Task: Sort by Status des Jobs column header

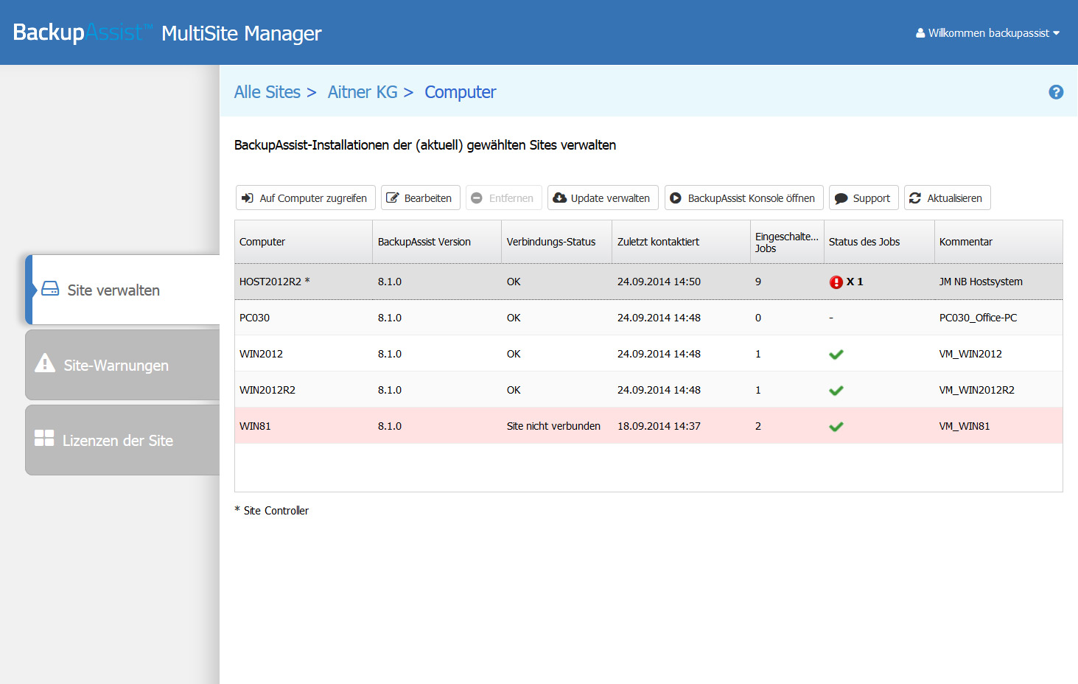Action: [x=879, y=242]
